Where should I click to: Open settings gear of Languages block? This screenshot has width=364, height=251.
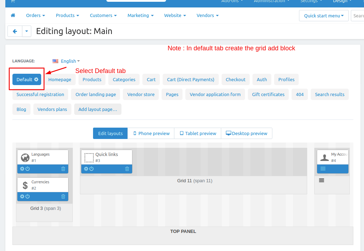pos(22,169)
